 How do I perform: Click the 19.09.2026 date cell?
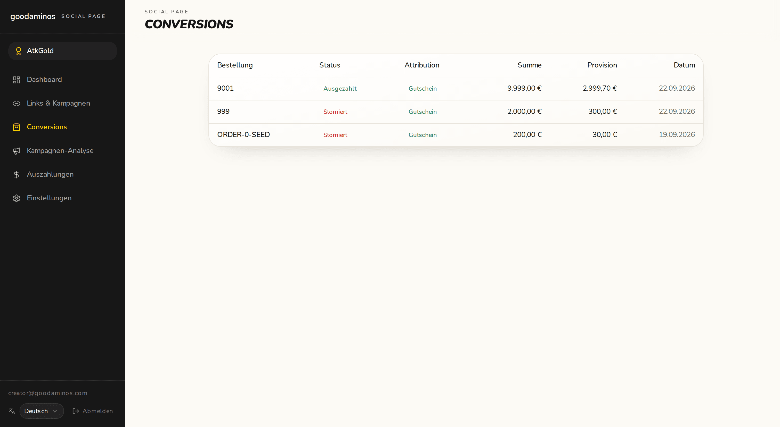point(677,135)
